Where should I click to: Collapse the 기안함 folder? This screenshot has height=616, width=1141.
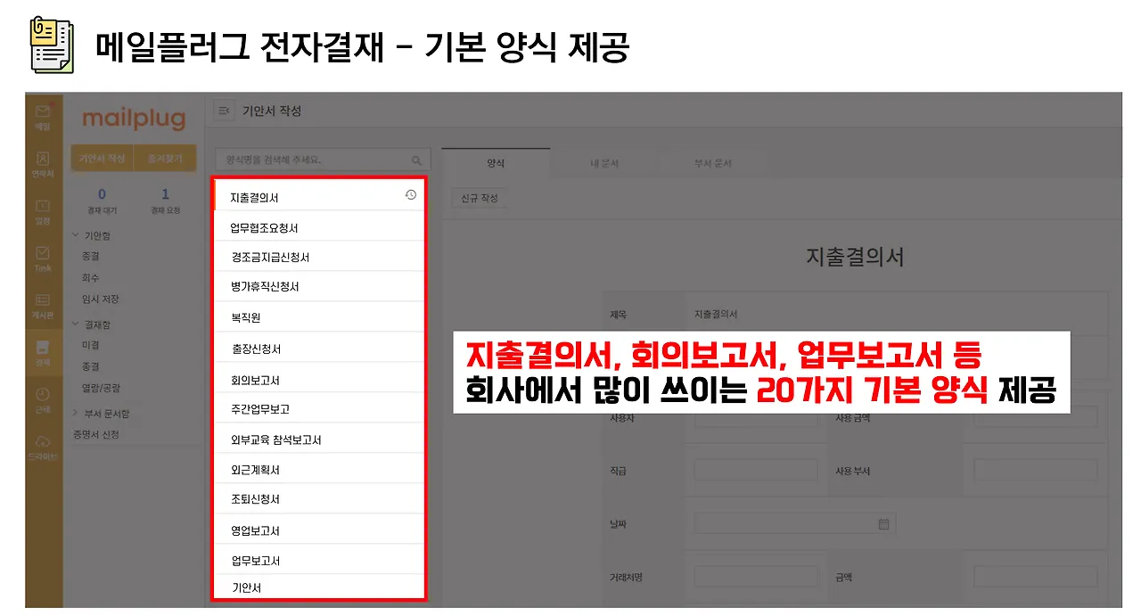click(75, 236)
